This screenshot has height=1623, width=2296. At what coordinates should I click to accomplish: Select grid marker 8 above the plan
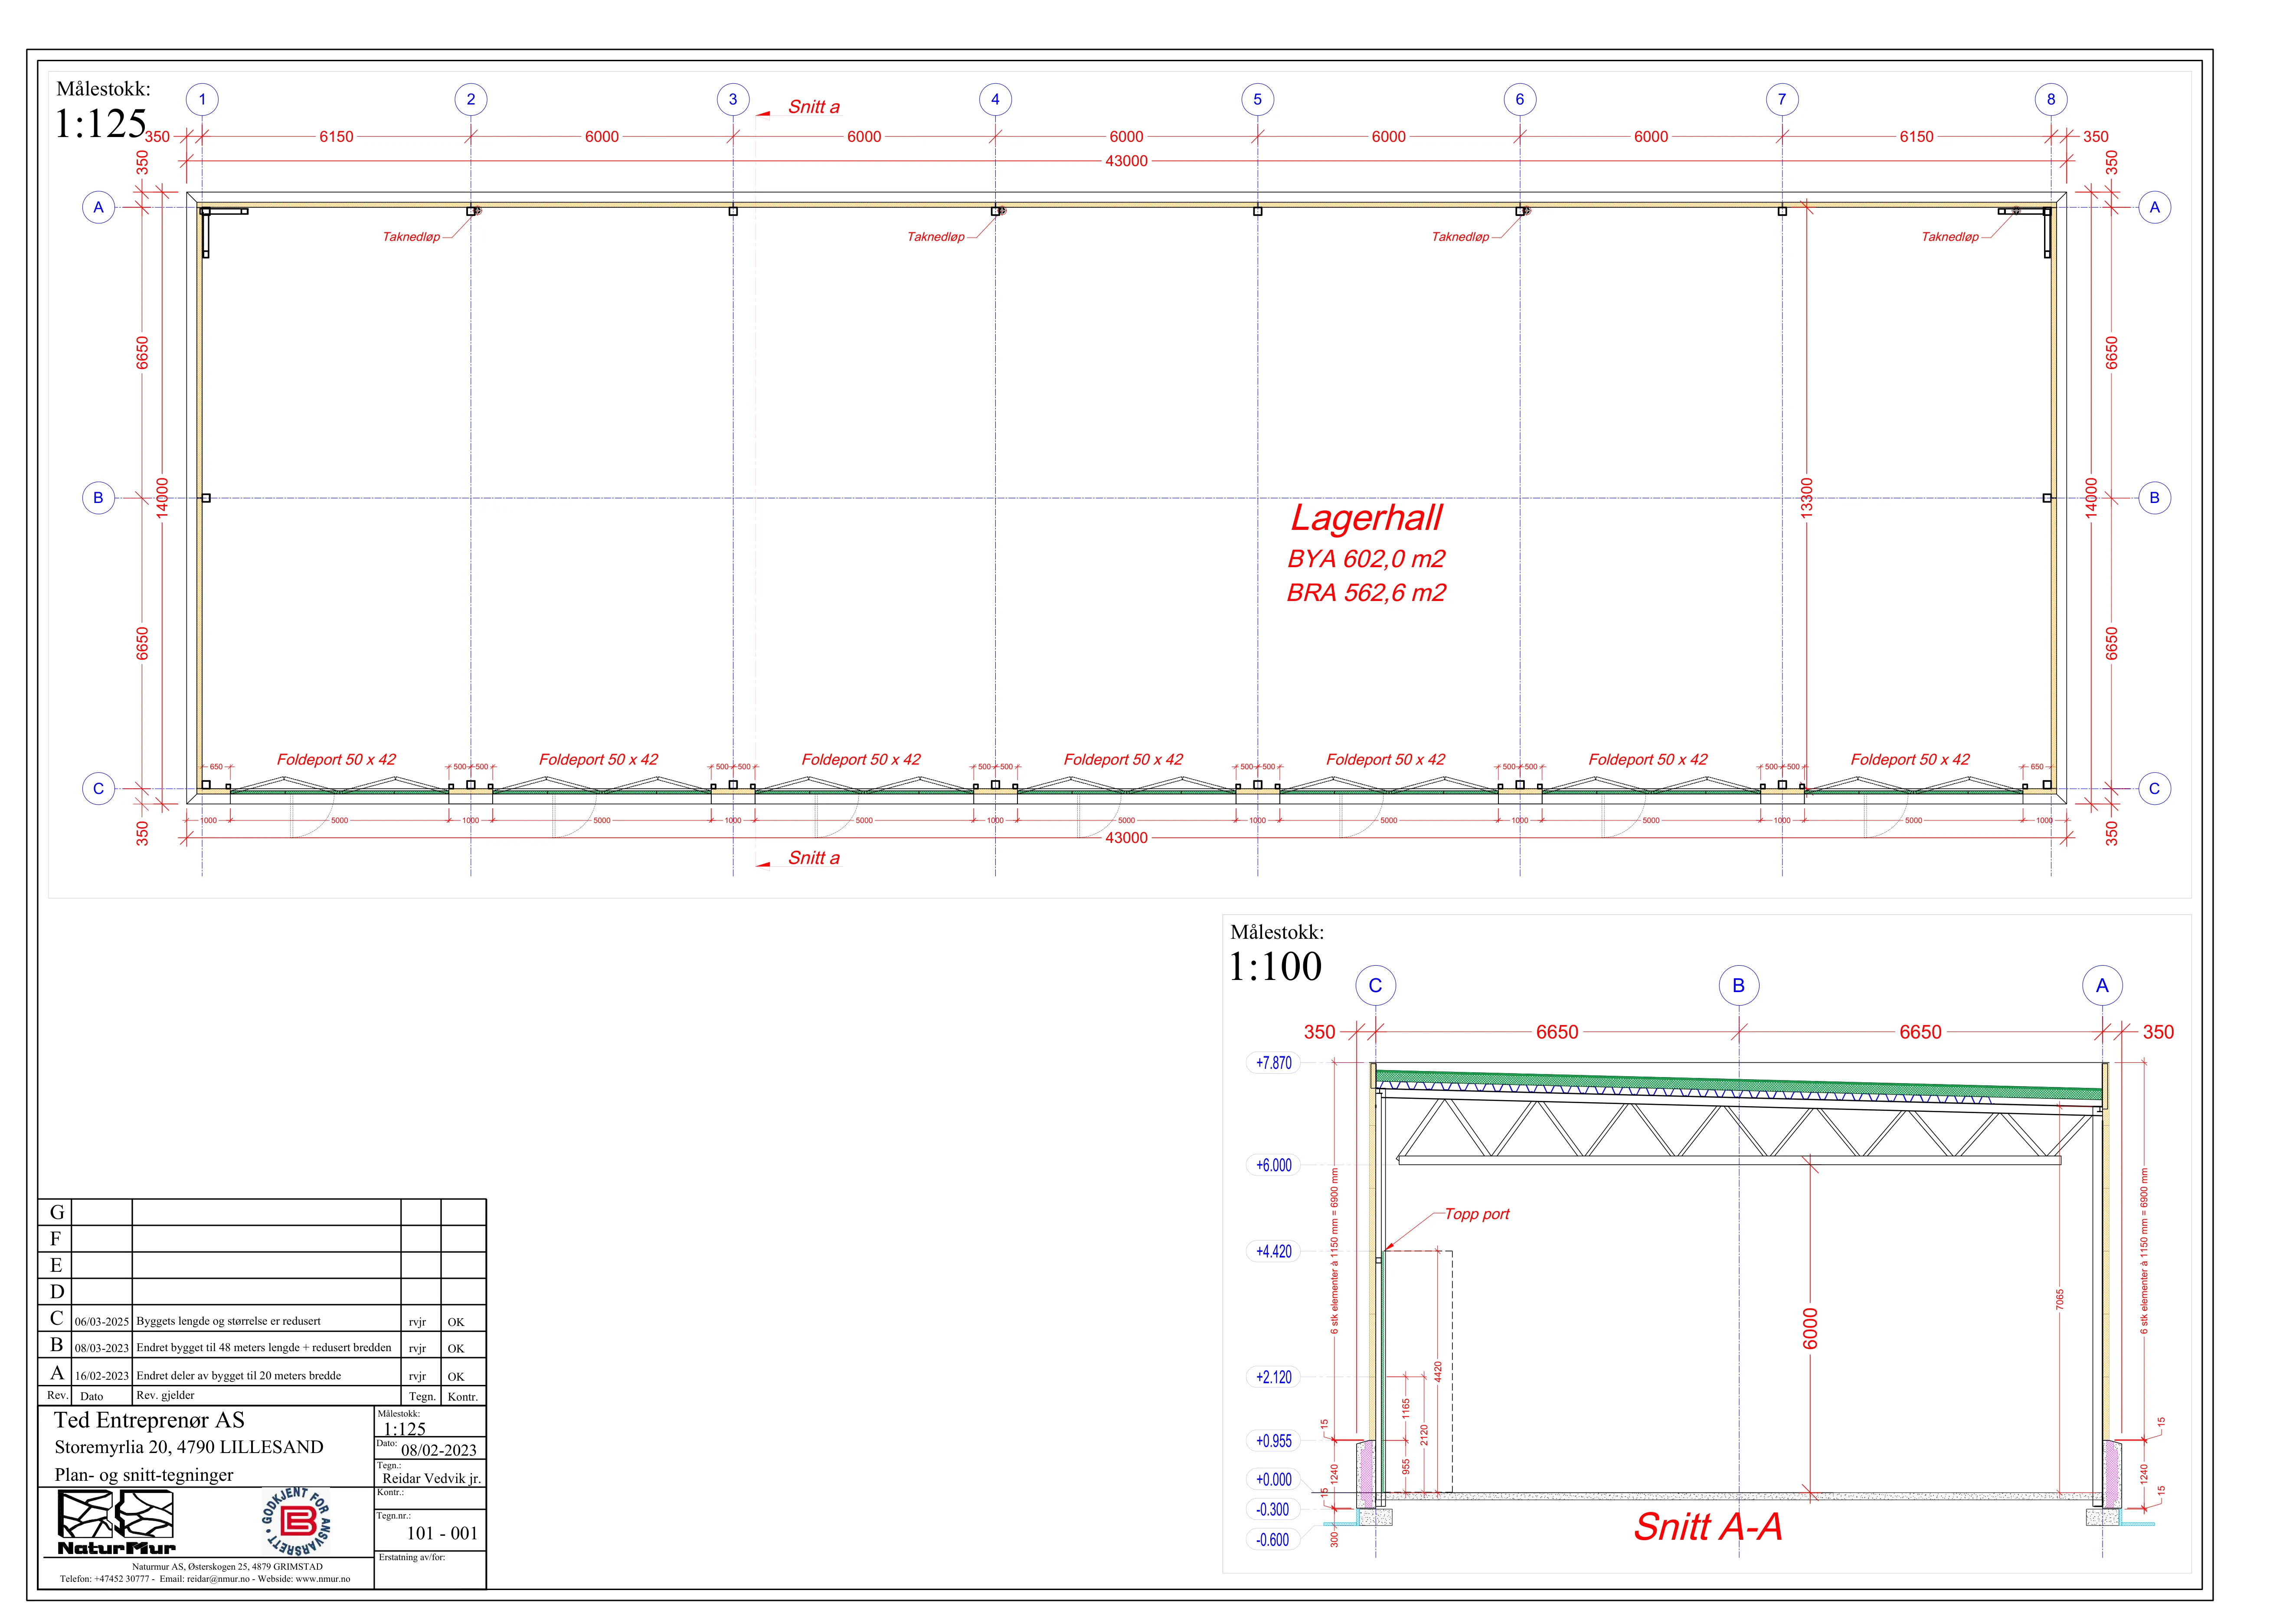pyautogui.click(x=2051, y=99)
